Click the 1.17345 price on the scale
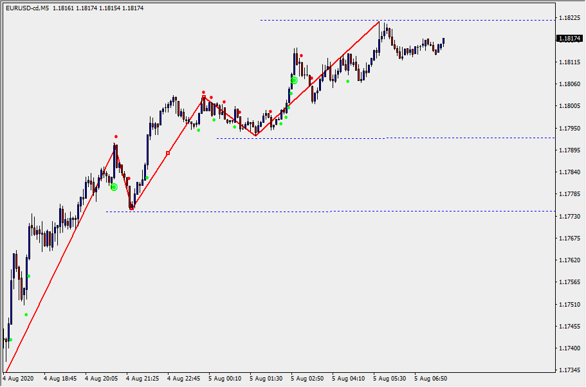 click(569, 370)
